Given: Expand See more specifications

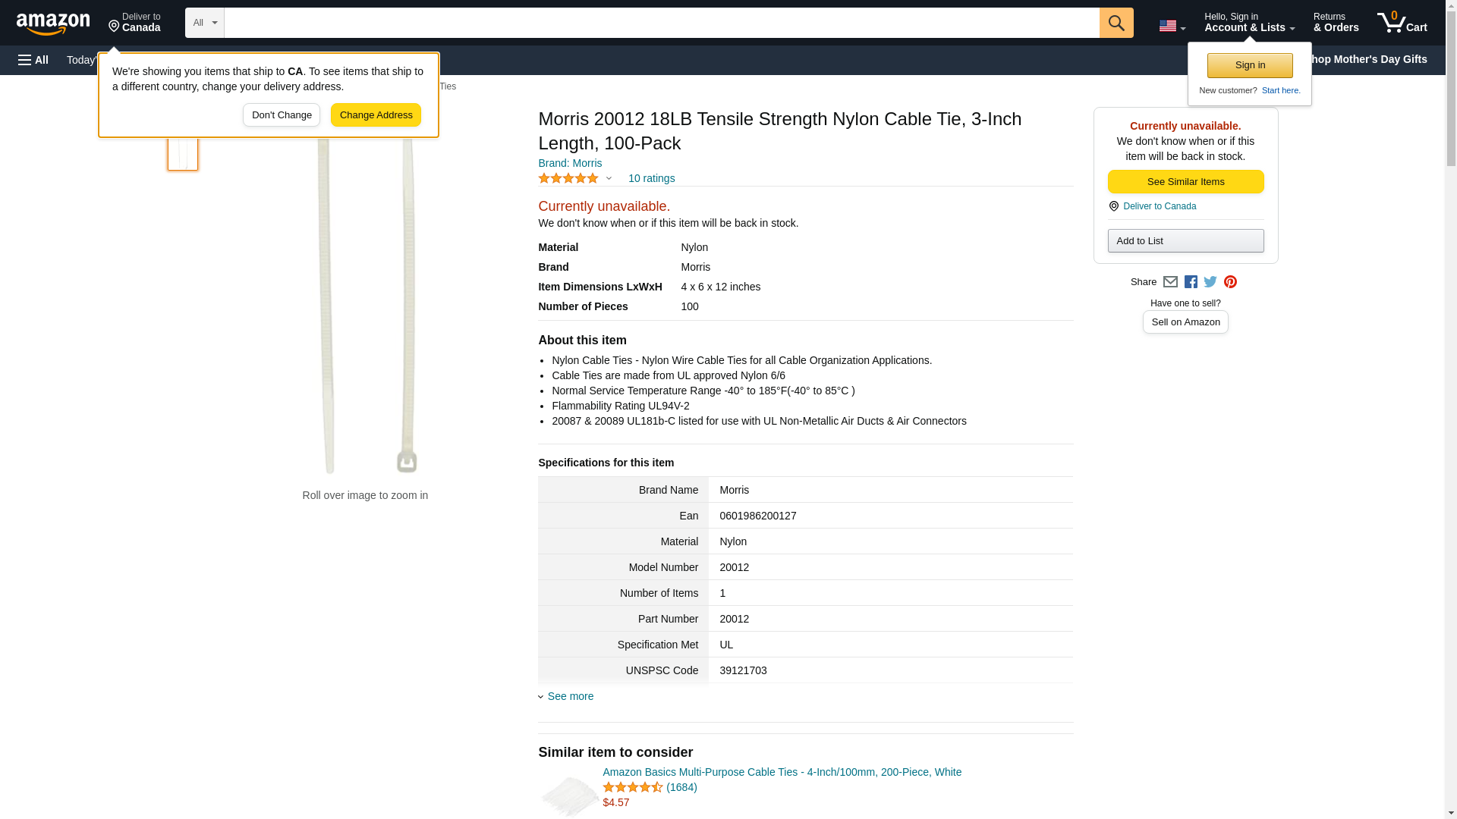Looking at the screenshot, I should click(570, 696).
